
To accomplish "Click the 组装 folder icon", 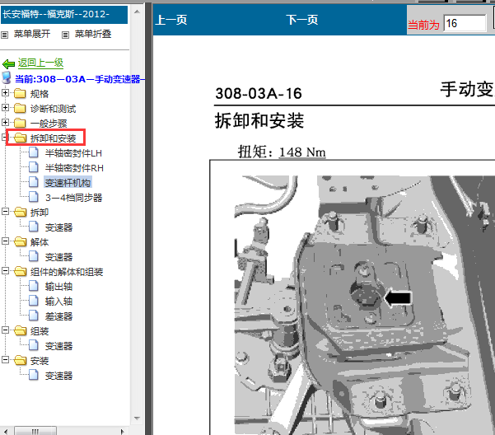I will 21,331.
